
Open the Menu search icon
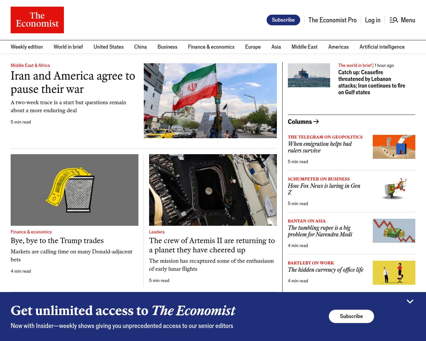coord(394,20)
